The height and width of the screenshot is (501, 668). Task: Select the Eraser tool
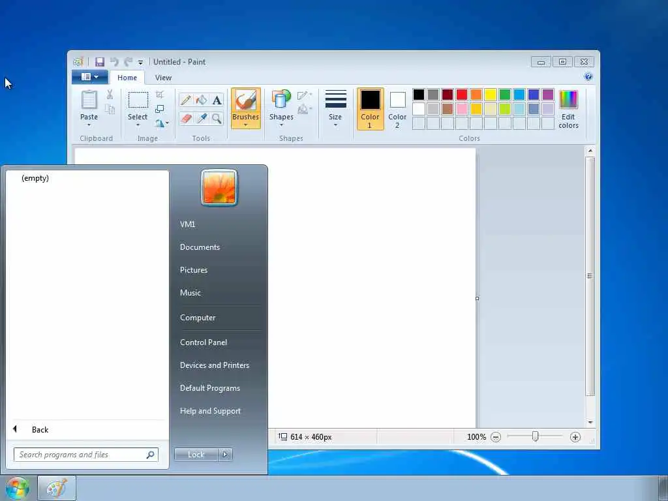coord(186,118)
